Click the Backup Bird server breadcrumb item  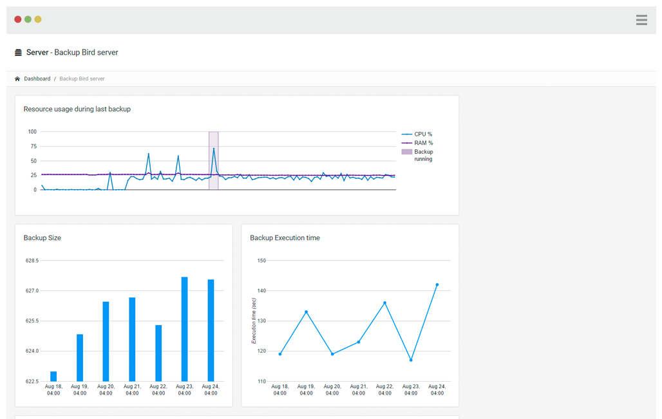point(82,79)
